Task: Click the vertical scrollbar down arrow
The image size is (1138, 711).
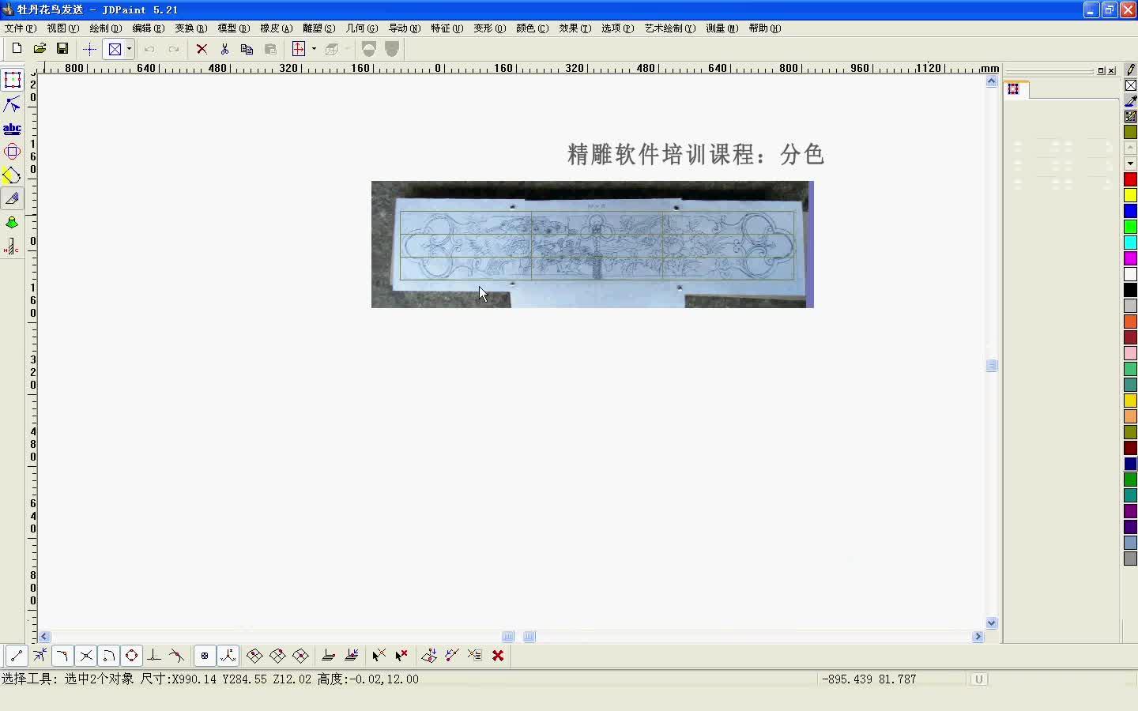Action: click(x=992, y=623)
